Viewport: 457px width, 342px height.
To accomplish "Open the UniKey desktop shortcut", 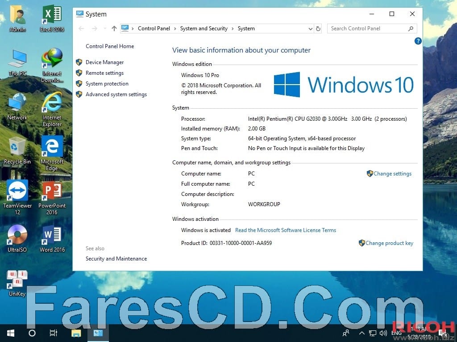I will coord(17,283).
